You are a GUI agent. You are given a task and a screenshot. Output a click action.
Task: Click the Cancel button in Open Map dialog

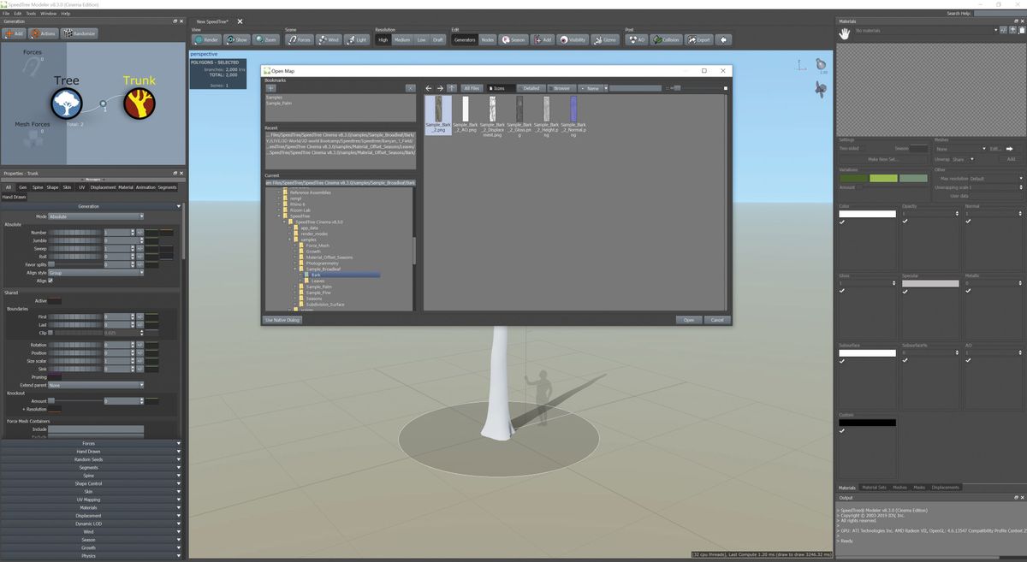tap(717, 320)
